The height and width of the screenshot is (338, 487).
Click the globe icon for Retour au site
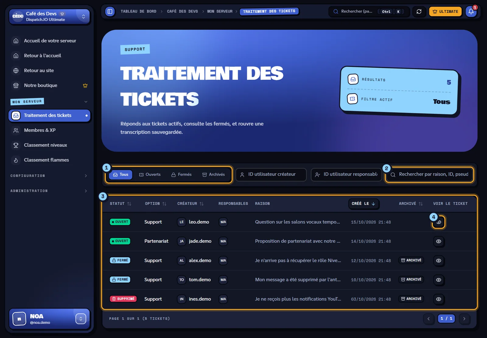coord(16,71)
